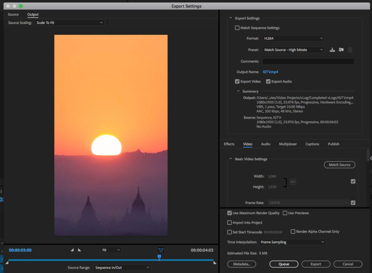Viewport: 372px width, 273px height.
Task: Click the IGTV.mp4 output name link
Action: tap(270, 72)
